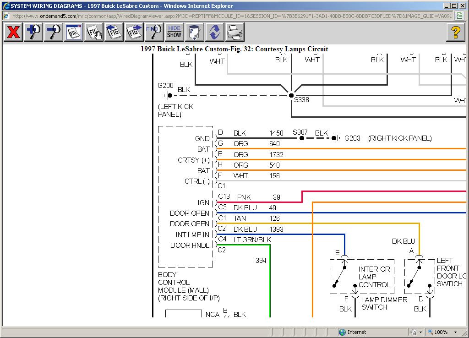Open the figure window view icon

(74, 32)
